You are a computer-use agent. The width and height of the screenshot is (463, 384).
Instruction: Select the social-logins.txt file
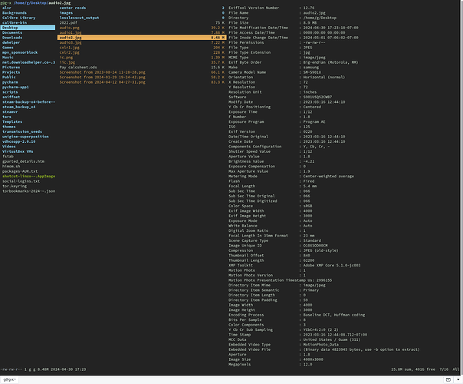[x=21, y=181]
